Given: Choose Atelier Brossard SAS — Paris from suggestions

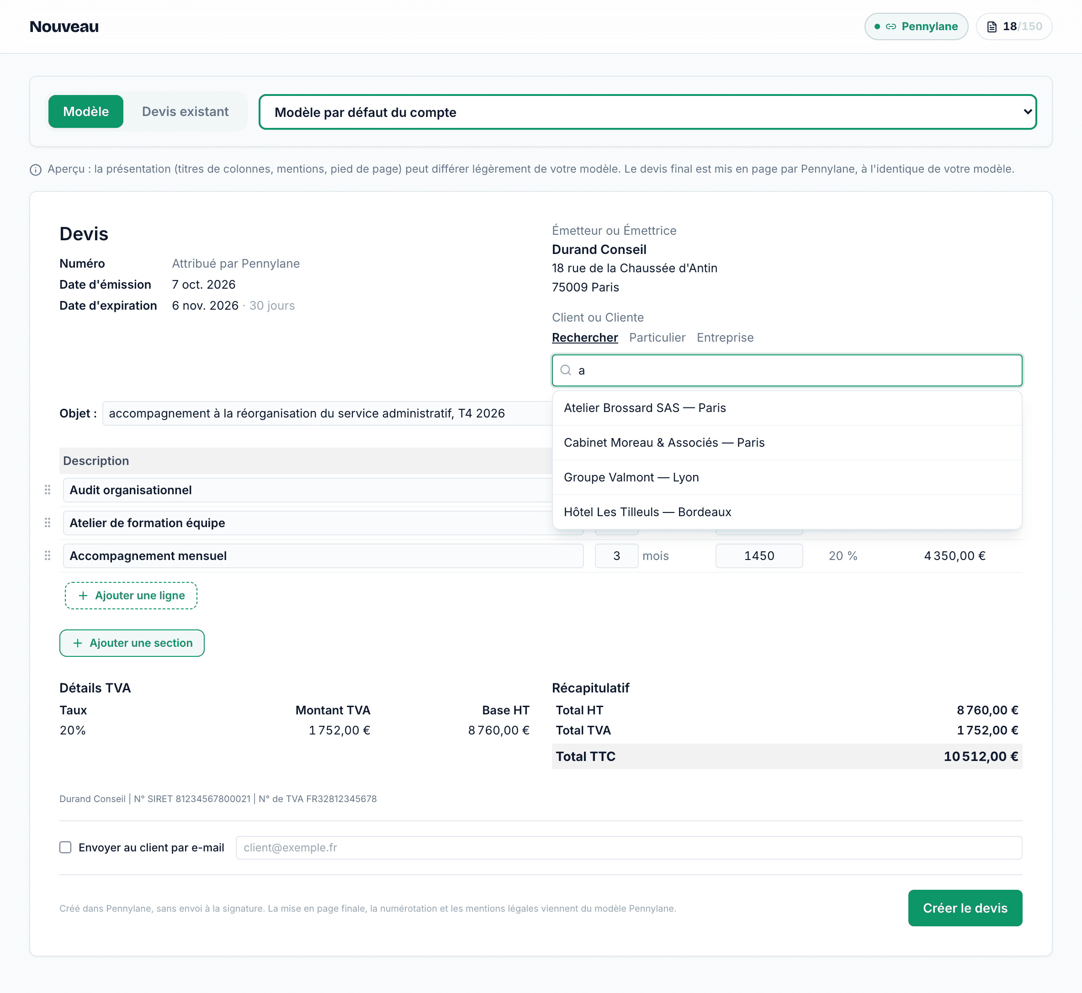Looking at the screenshot, I should [787, 408].
